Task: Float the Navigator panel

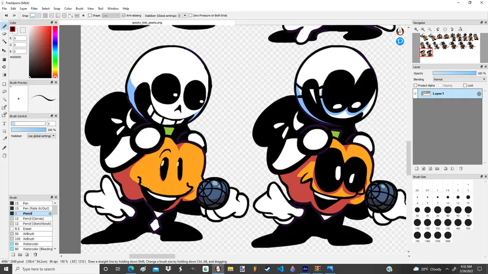Action: [x=481, y=23]
